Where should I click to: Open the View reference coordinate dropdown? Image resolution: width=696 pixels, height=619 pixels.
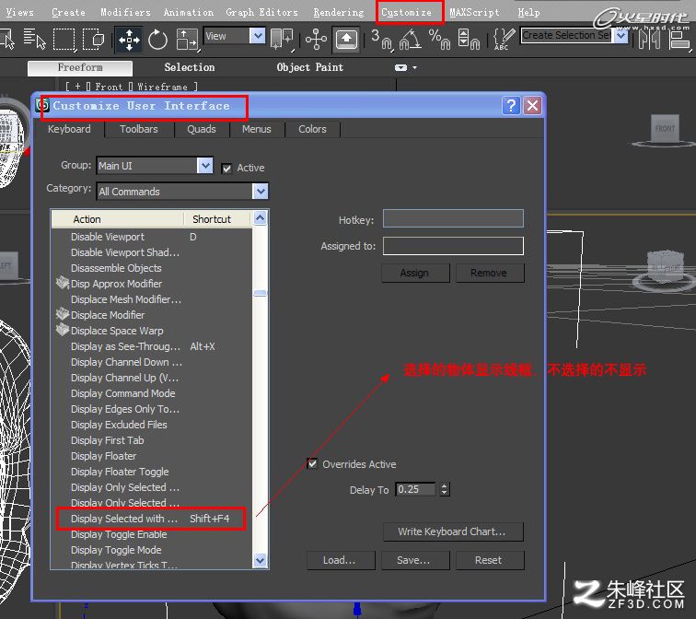[258, 36]
